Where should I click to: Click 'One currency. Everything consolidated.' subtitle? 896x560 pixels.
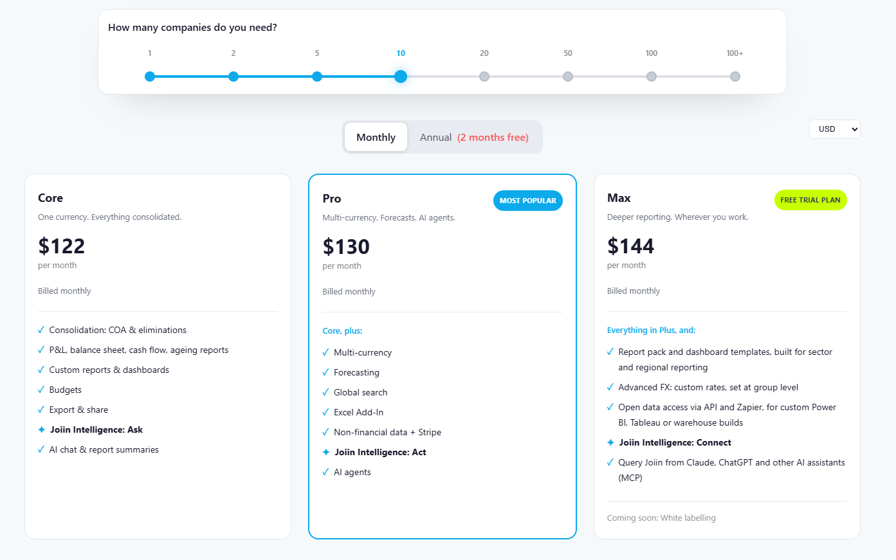point(109,217)
